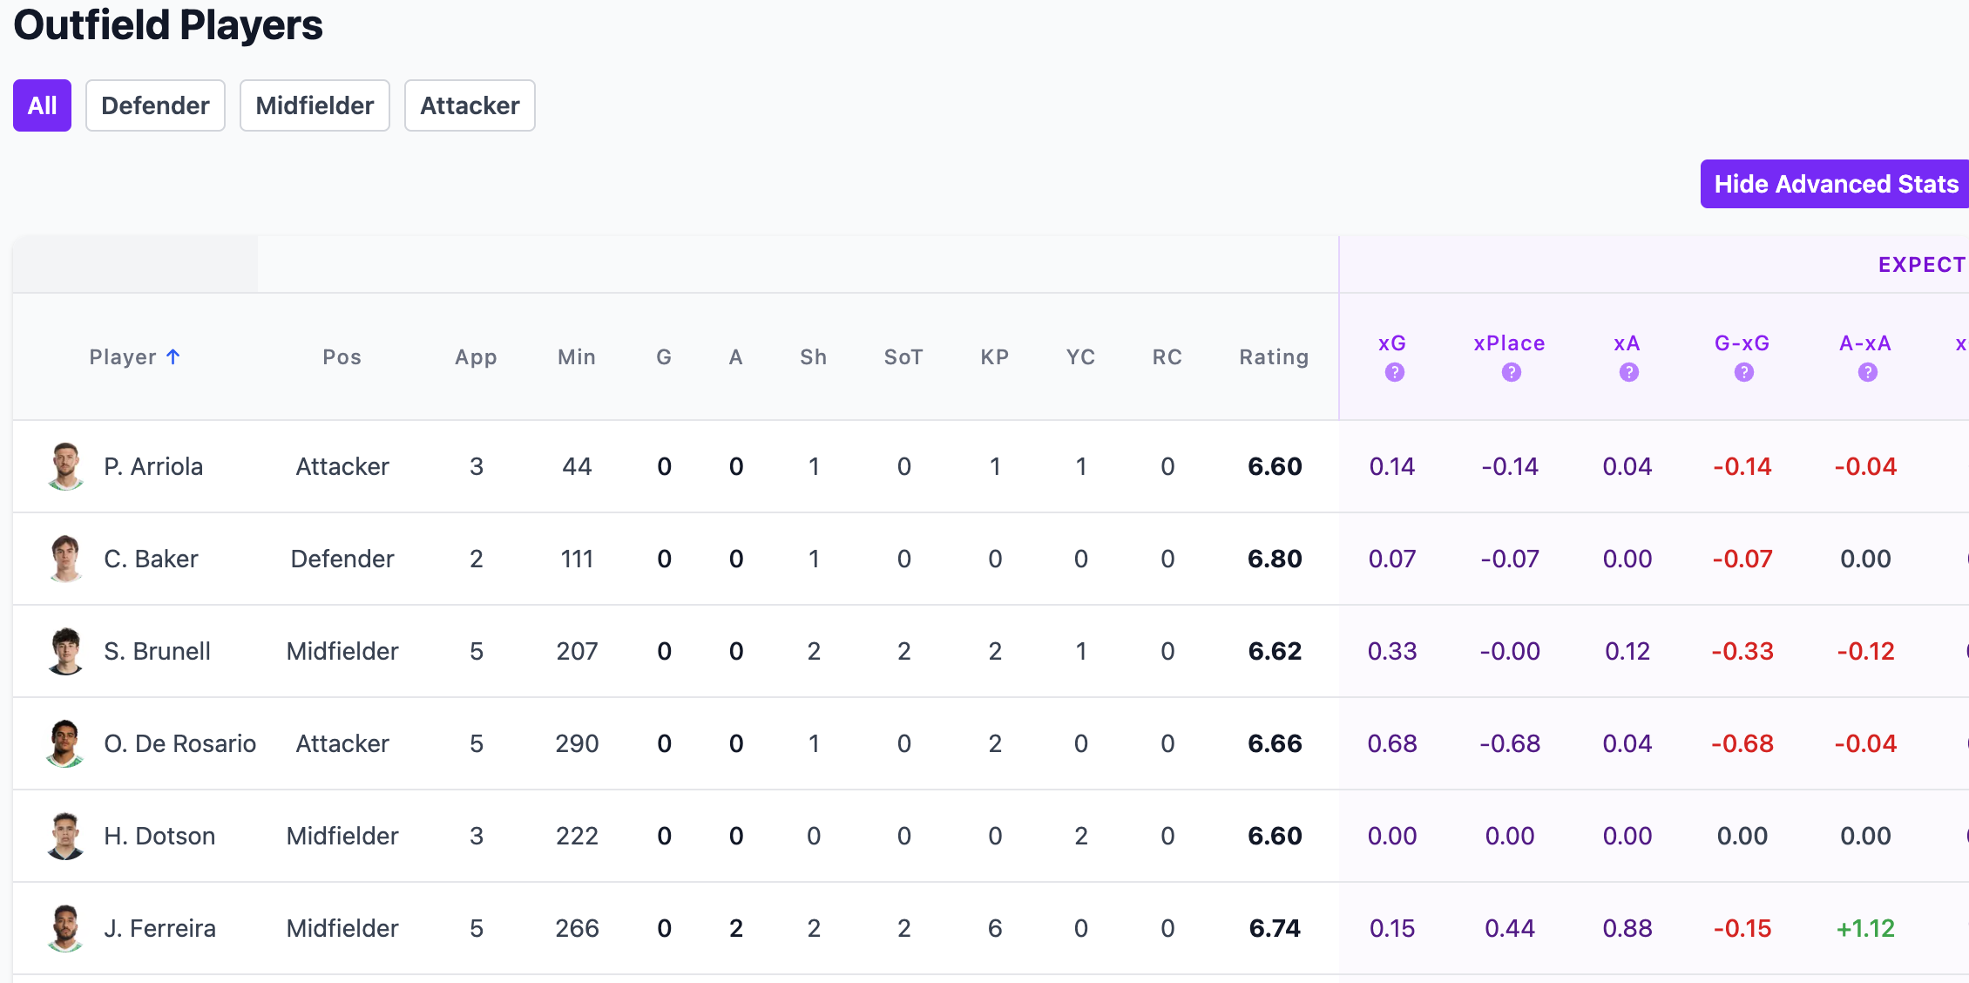Image resolution: width=1969 pixels, height=983 pixels.
Task: Click the G-xG help question-mark icon
Action: pyautogui.click(x=1743, y=373)
